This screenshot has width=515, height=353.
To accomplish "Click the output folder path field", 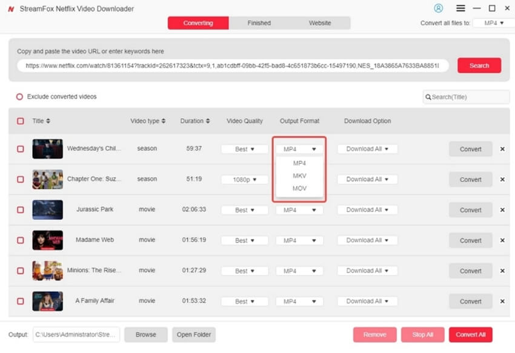I will [76, 335].
